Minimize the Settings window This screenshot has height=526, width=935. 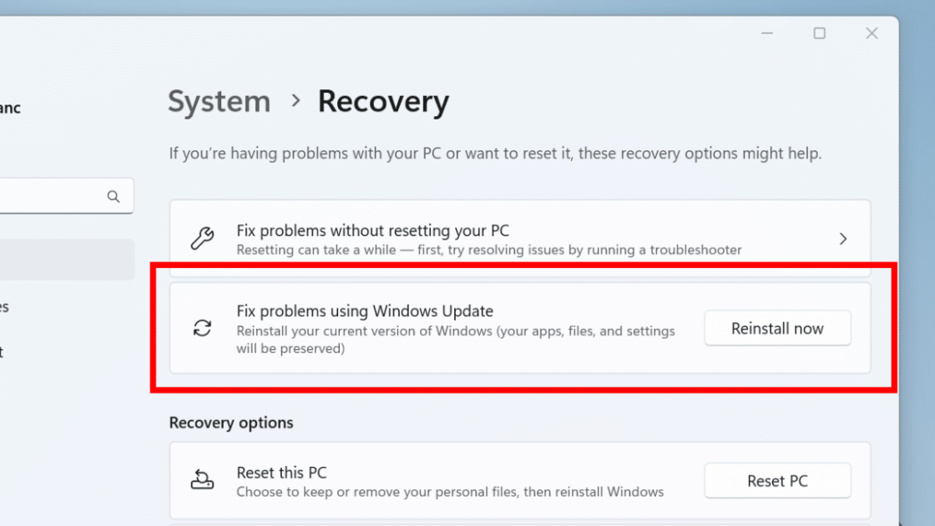tap(768, 33)
